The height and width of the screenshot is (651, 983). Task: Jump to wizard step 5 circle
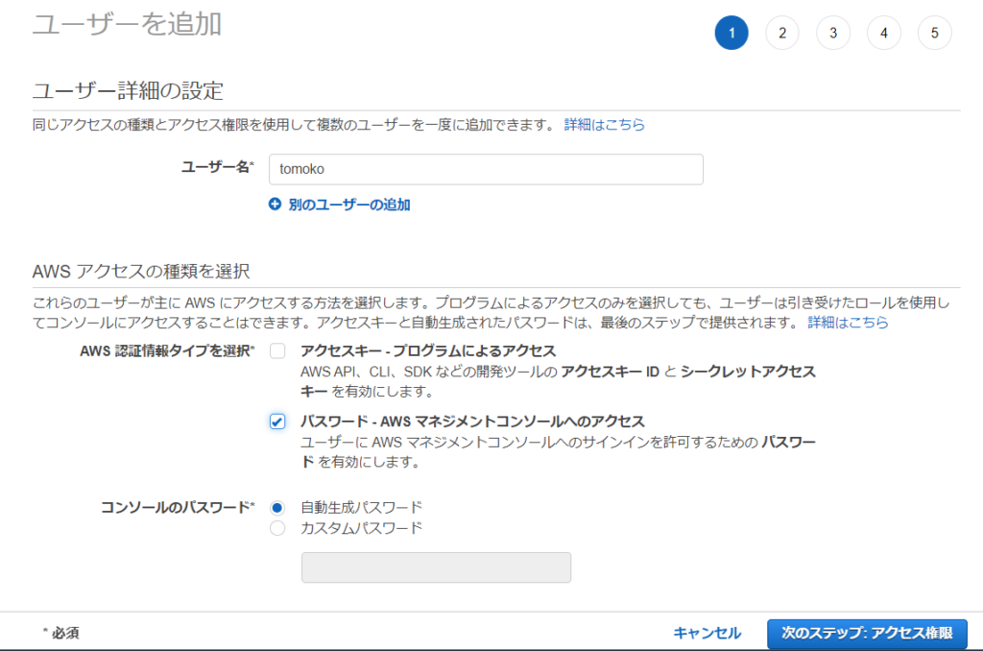tap(934, 33)
